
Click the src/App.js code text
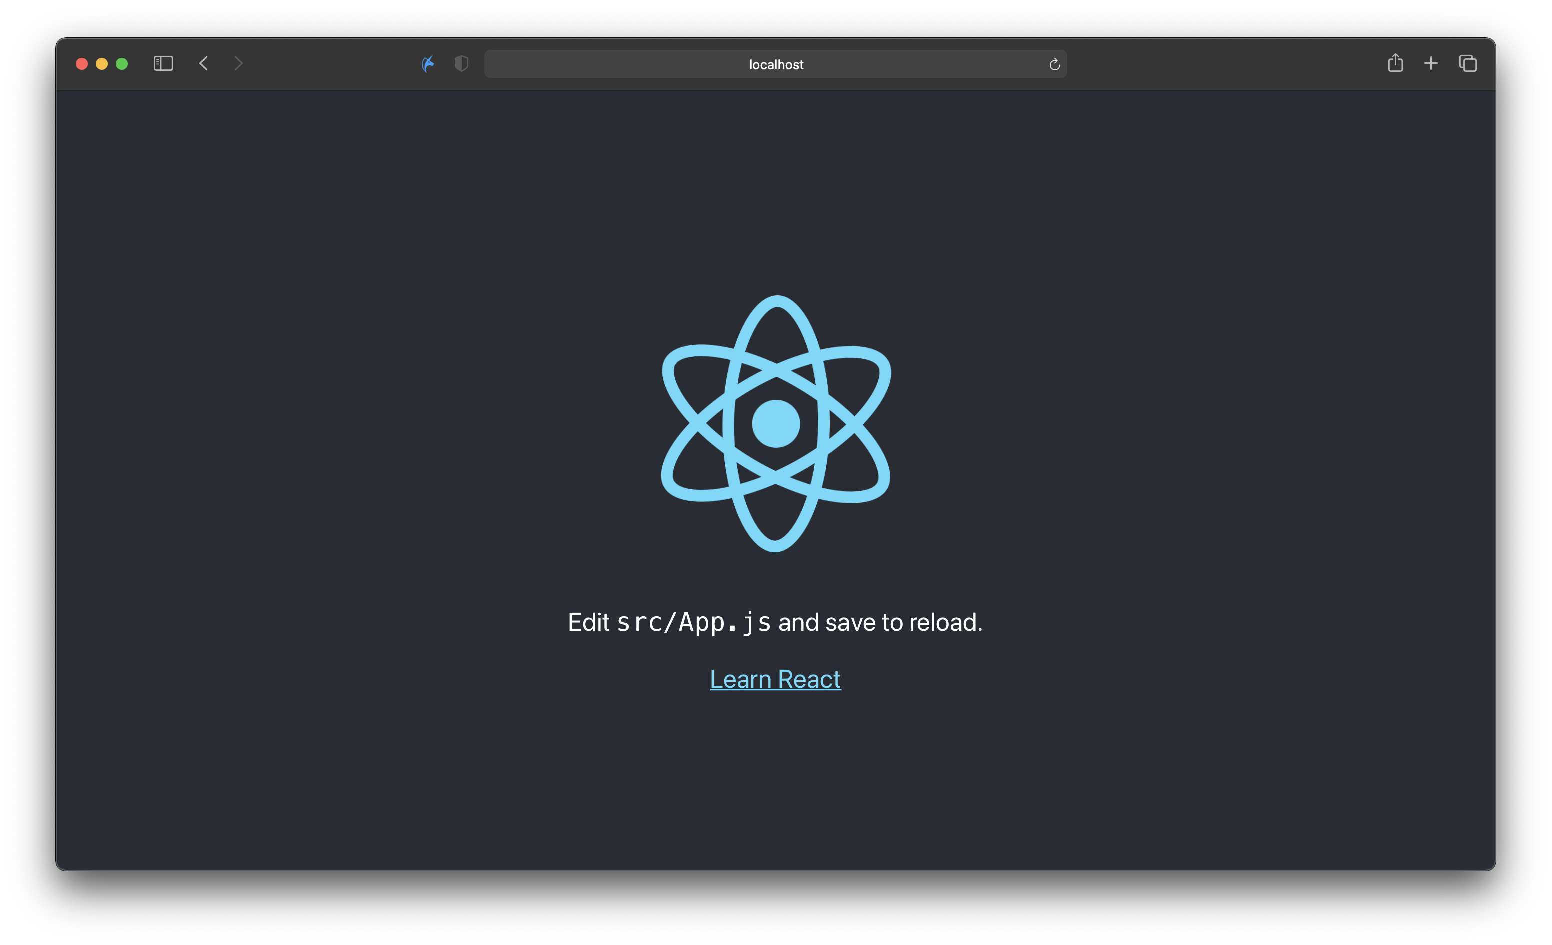pyautogui.click(x=693, y=622)
